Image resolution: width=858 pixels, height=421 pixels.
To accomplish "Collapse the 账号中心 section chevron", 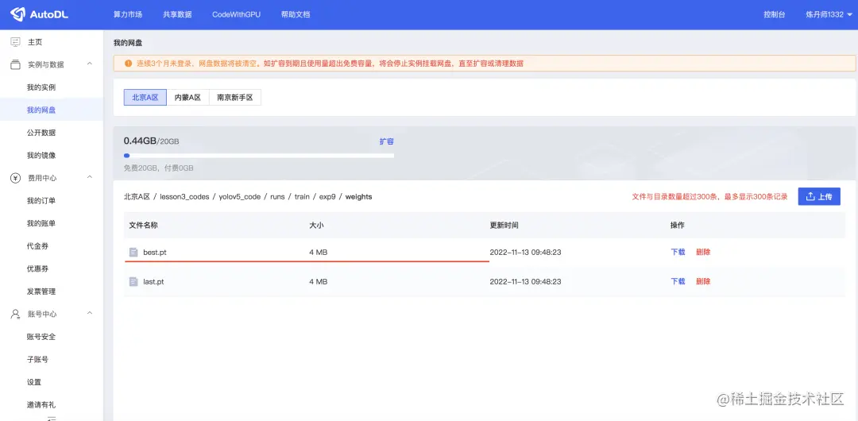I will pos(90,313).
